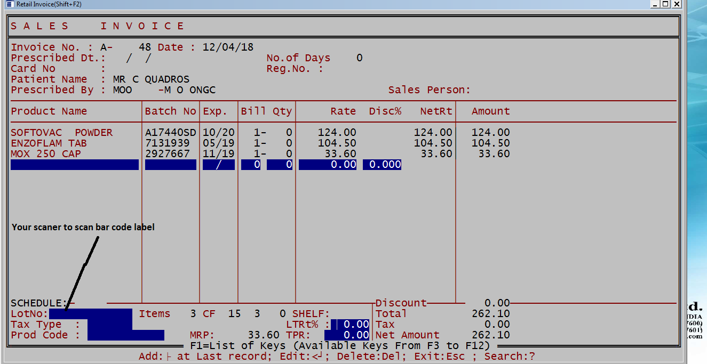Click the blank Product Name entry field
Viewport: 707px width, 364px height.
click(x=75, y=165)
